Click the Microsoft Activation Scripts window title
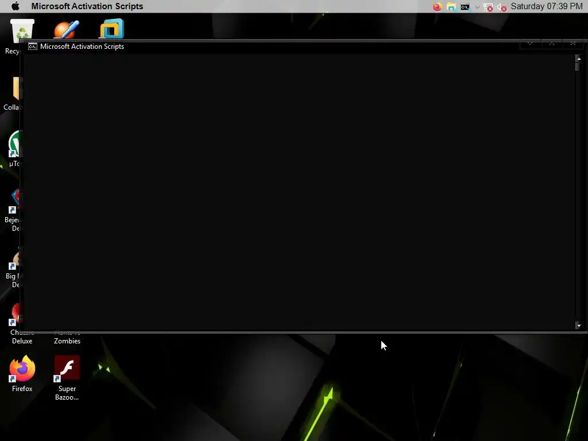Image resolution: width=588 pixels, height=441 pixels. coord(82,47)
